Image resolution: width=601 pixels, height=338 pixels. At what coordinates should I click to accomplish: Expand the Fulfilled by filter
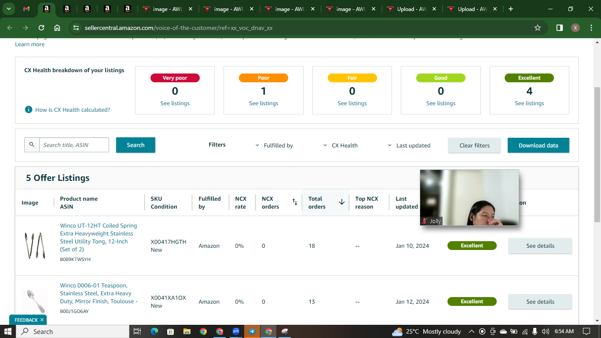tap(274, 145)
